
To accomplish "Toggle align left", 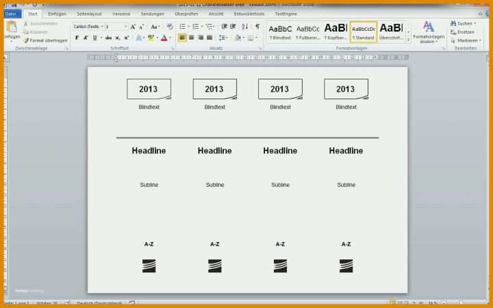I will [182, 38].
